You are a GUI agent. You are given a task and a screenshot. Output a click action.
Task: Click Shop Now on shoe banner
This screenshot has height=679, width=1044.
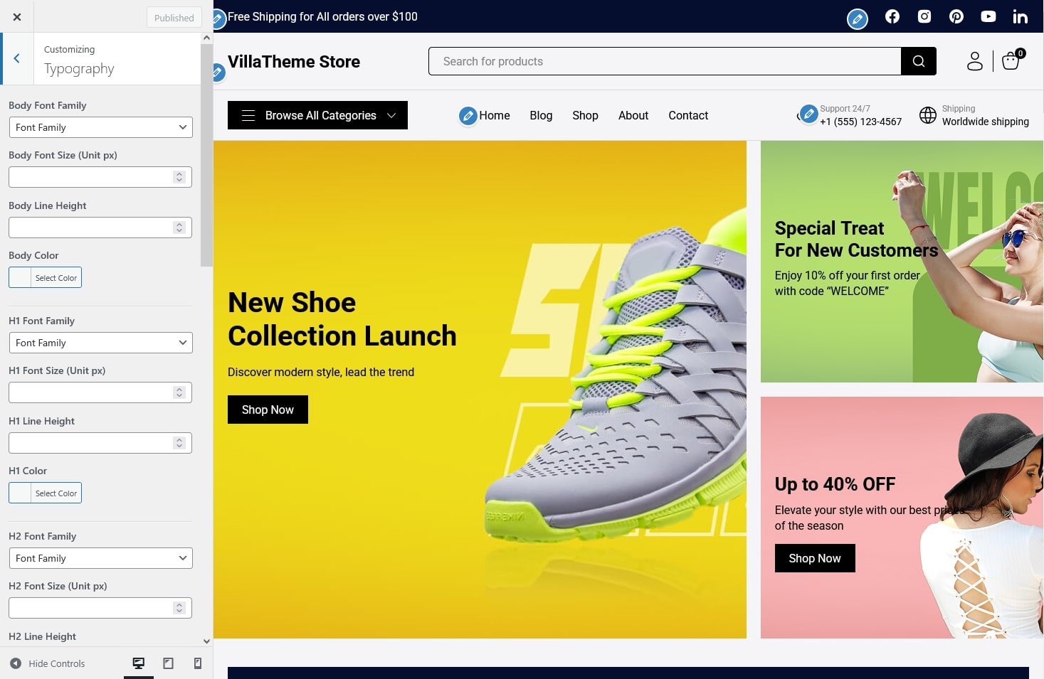click(x=268, y=410)
